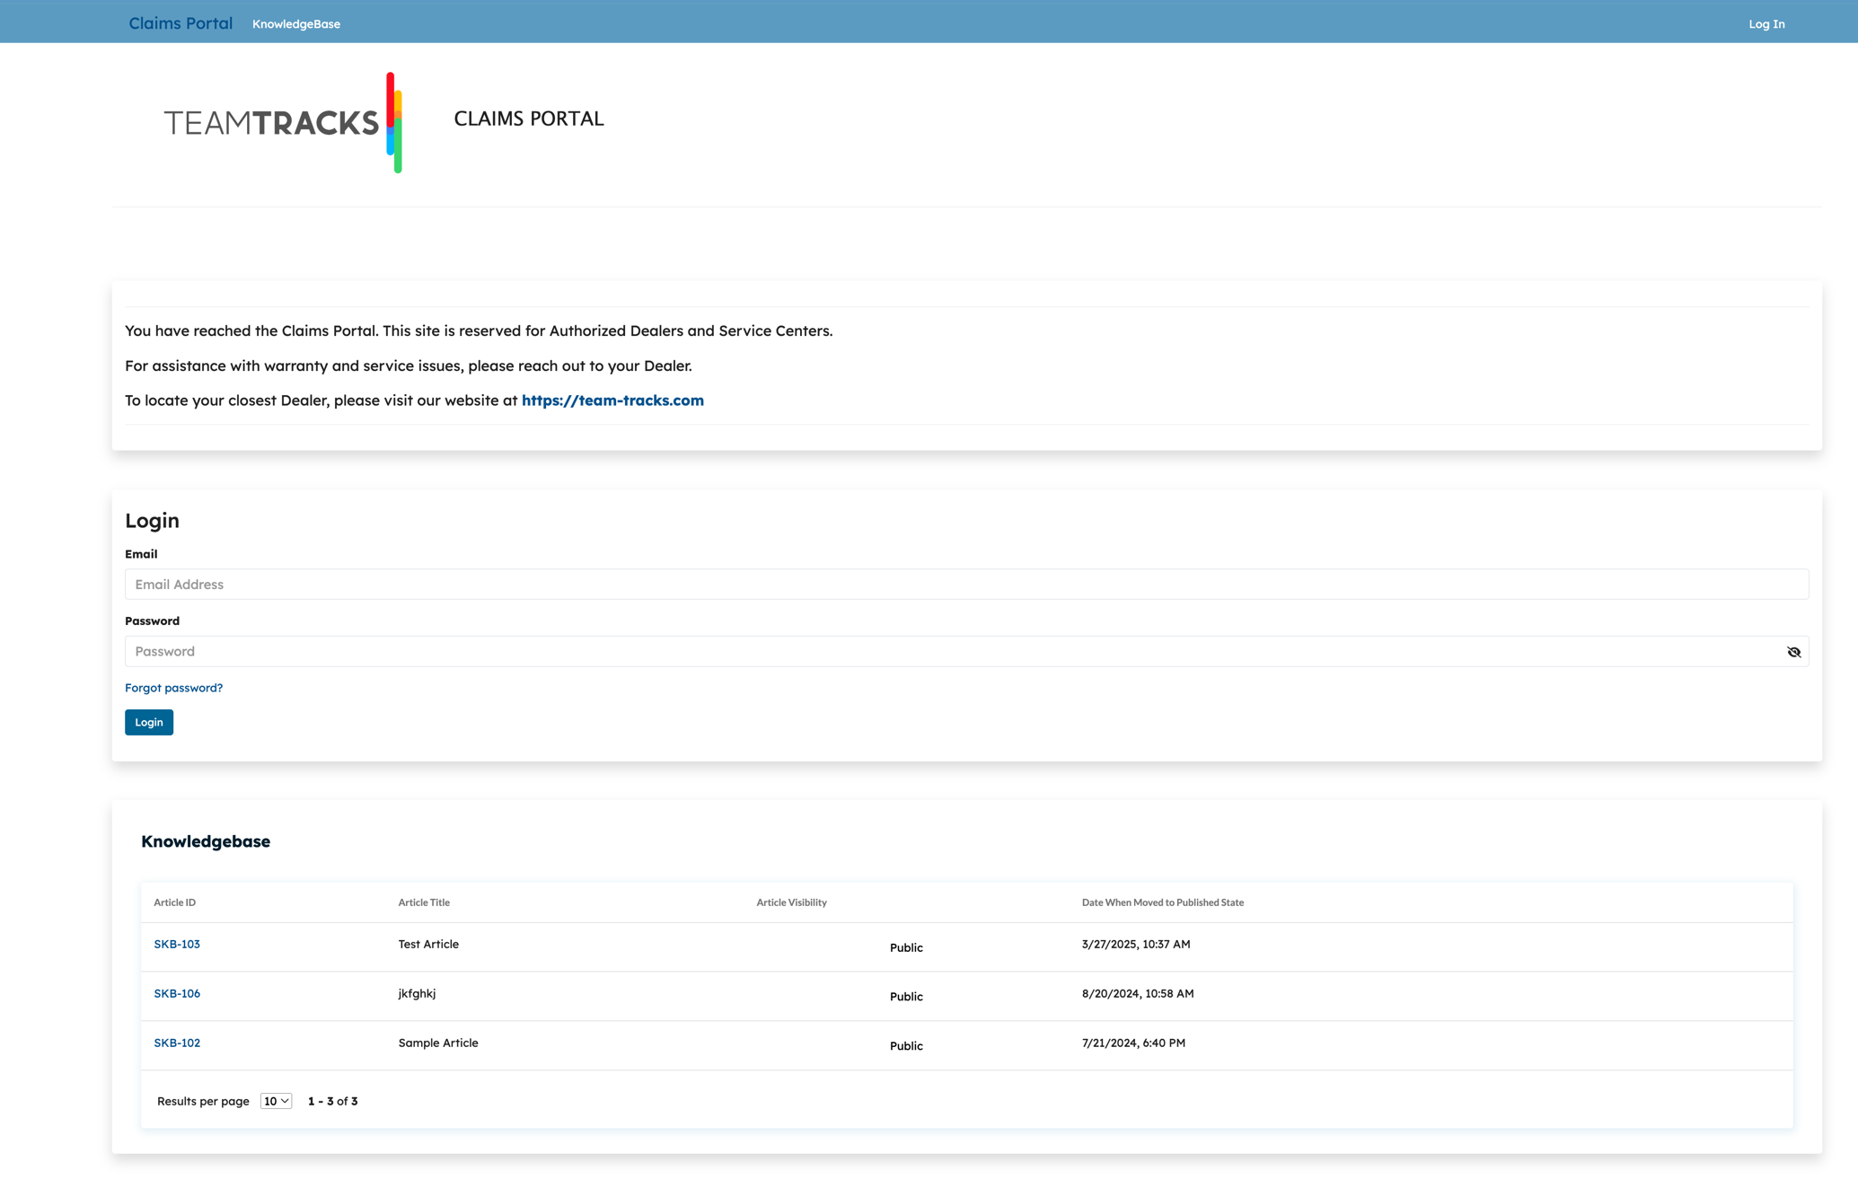The width and height of the screenshot is (1858, 1197).
Task: Open the Claims Portal brand link
Action: coord(181,23)
